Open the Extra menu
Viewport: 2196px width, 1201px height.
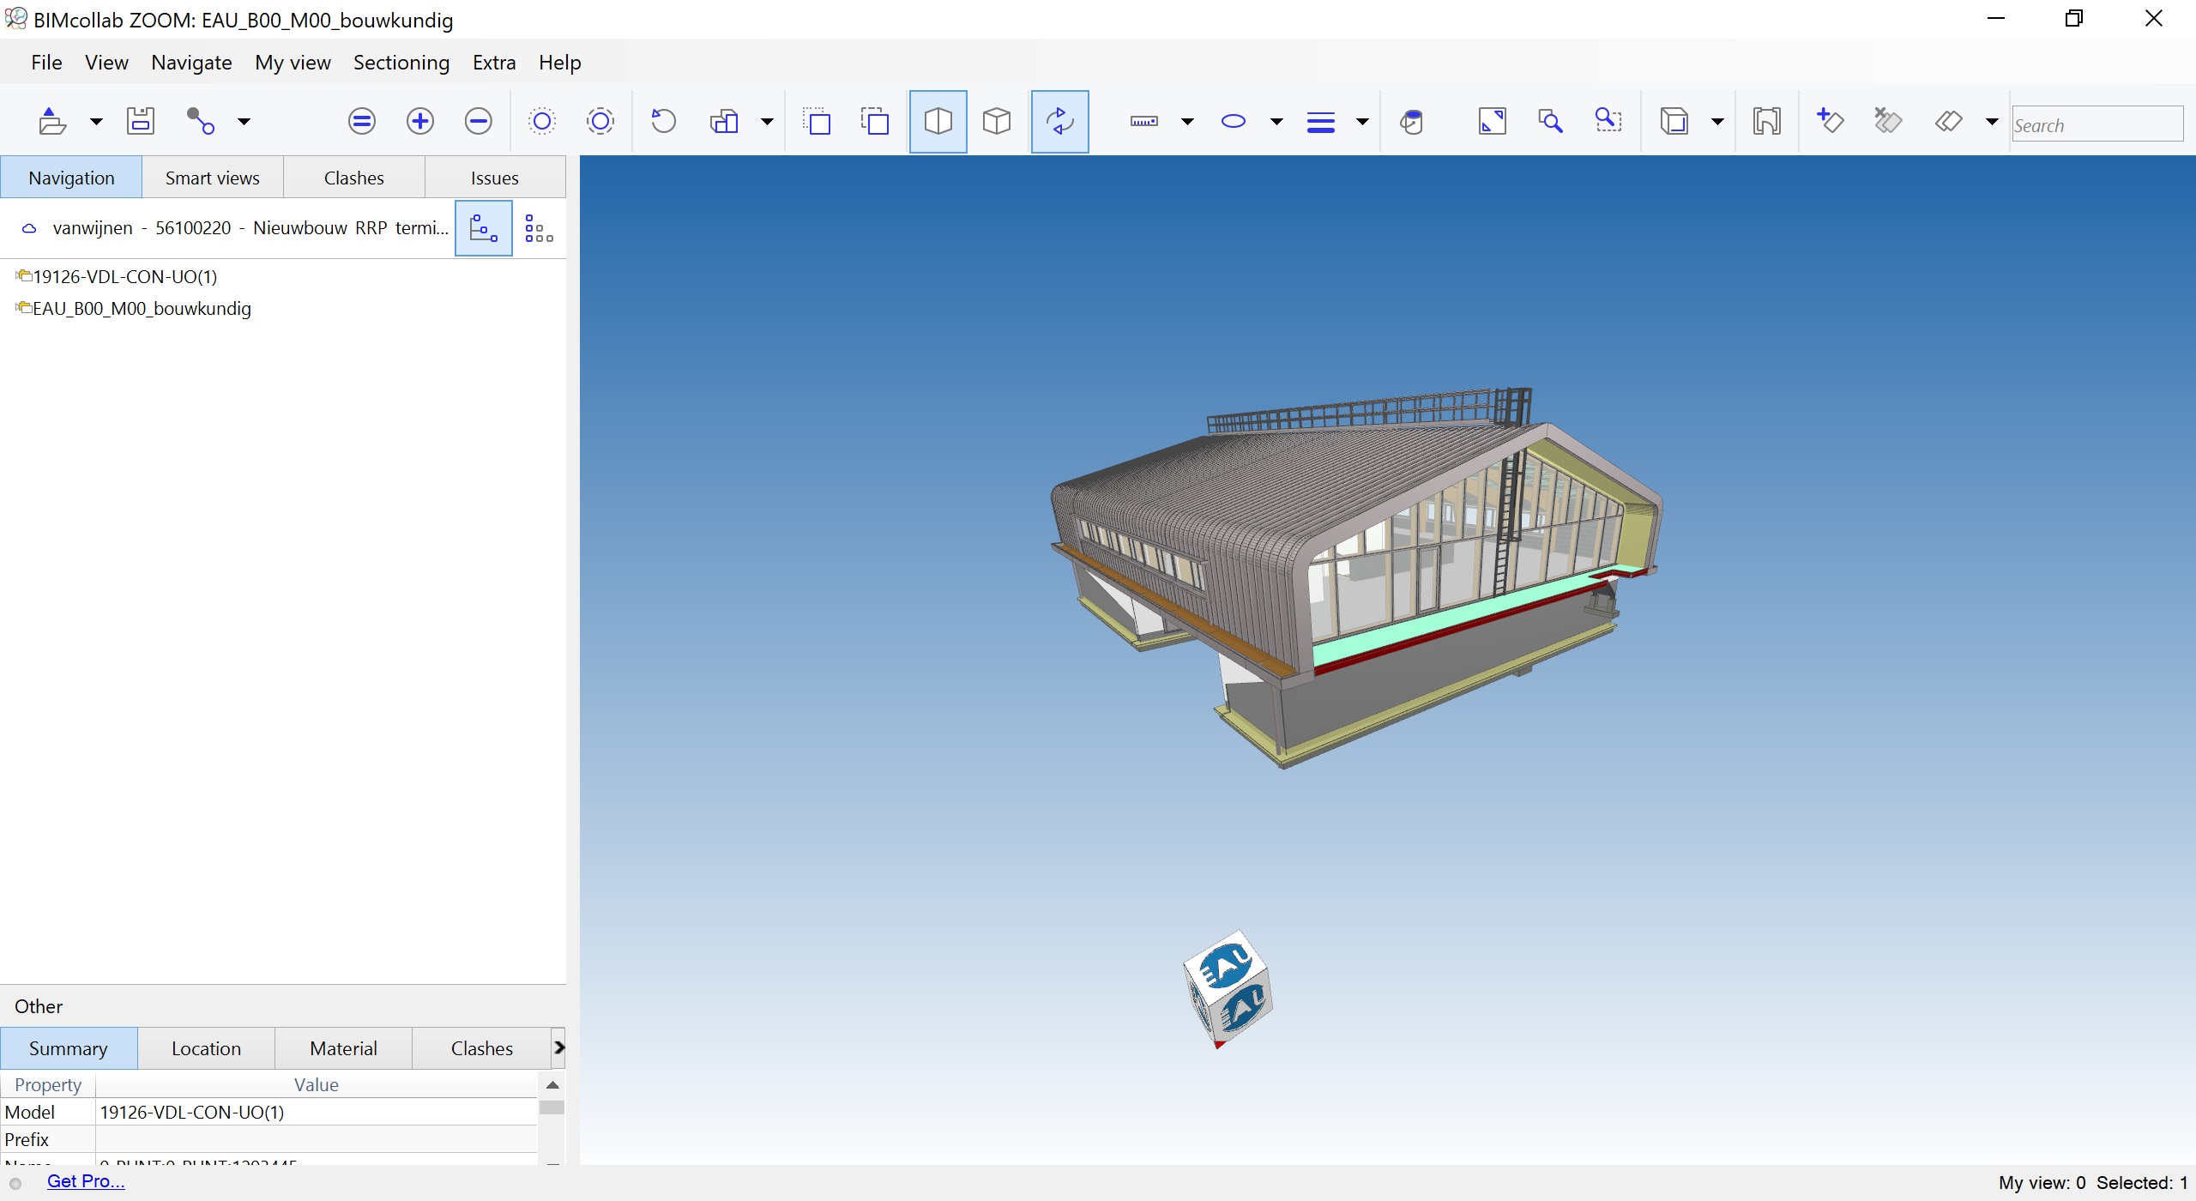[x=494, y=62]
